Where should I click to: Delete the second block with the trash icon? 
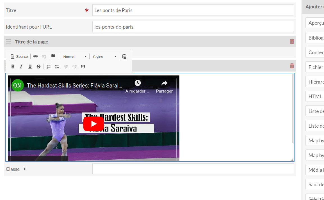tap(292, 66)
